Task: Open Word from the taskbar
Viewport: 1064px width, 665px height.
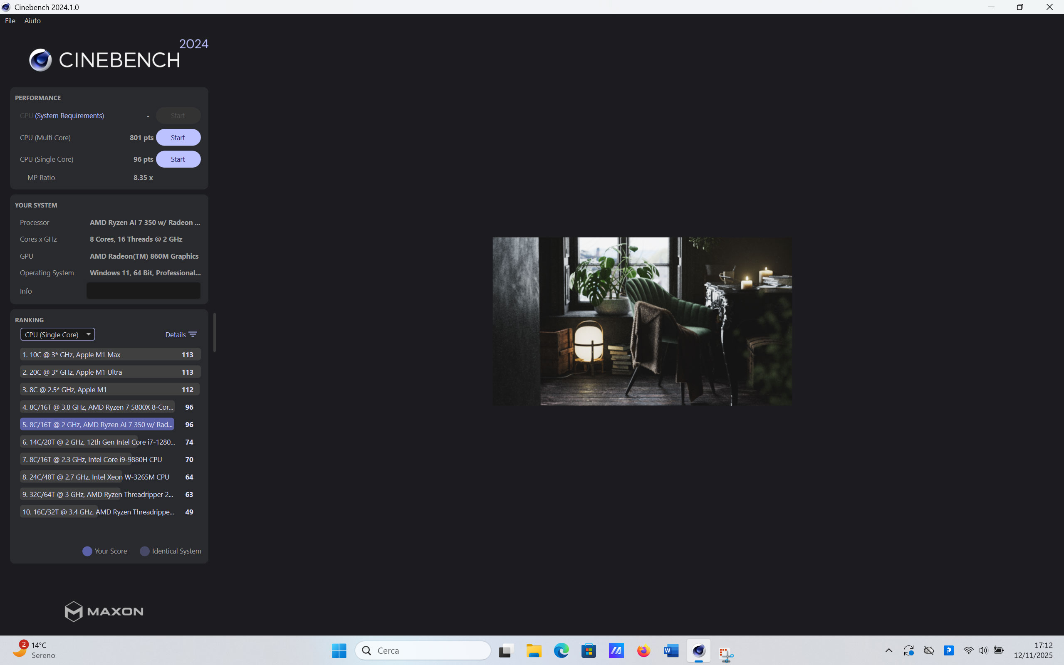Action: point(671,650)
